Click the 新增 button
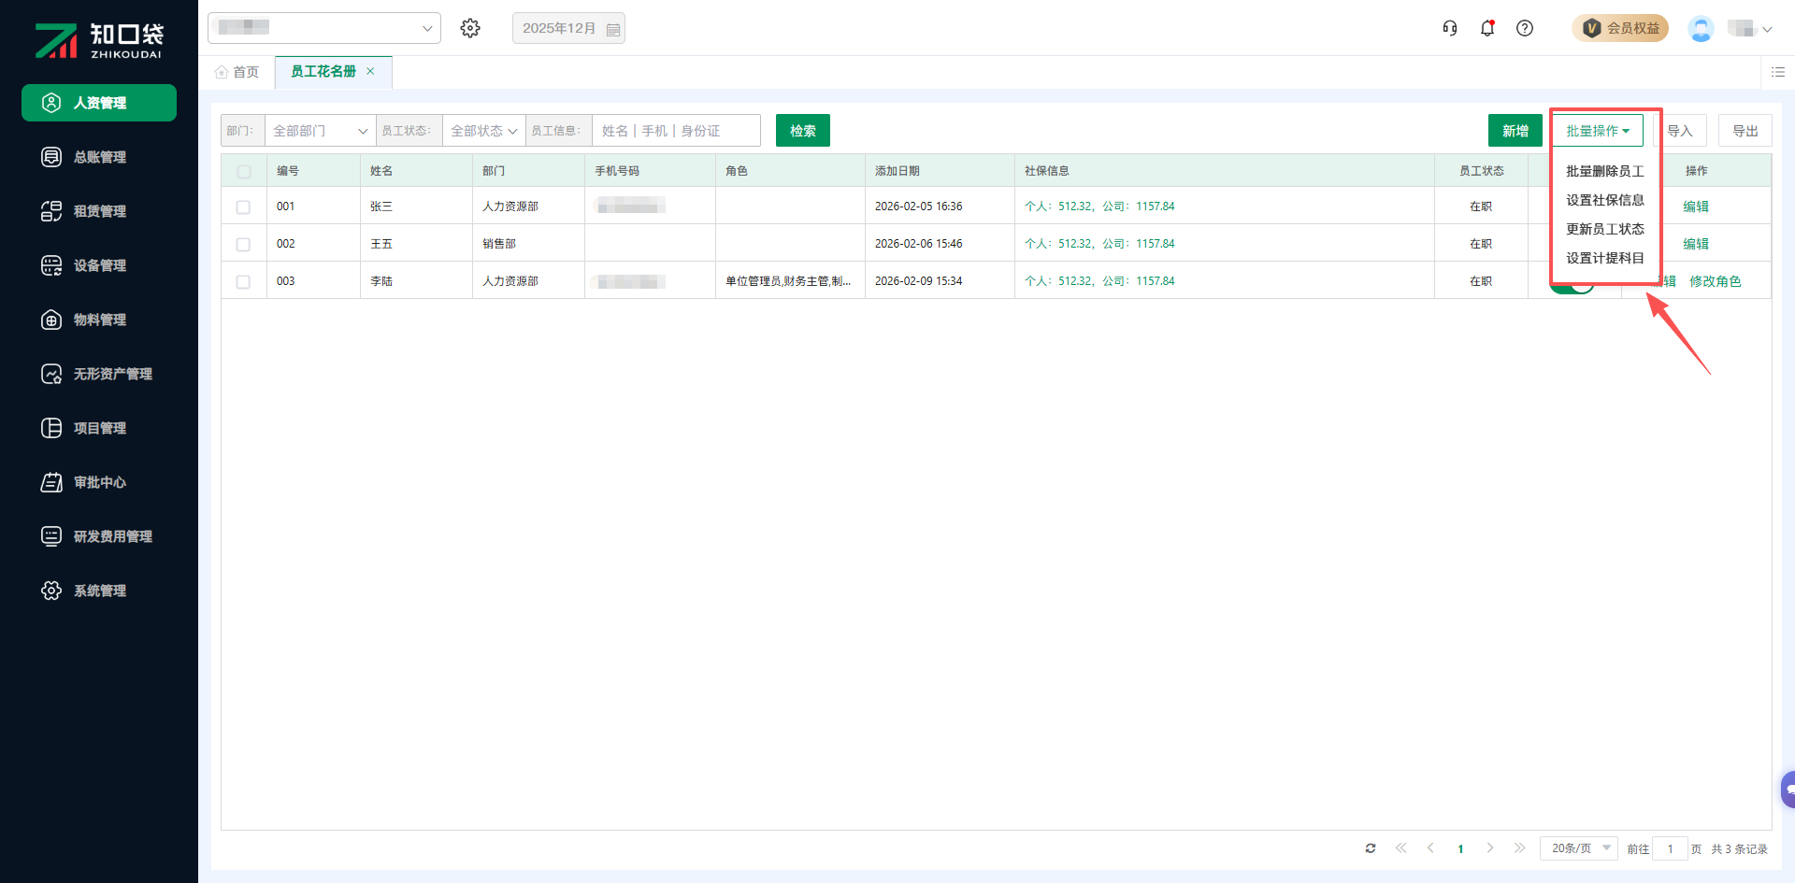The width and height of the screenshot is (1795, 883). coord(1515,131)
